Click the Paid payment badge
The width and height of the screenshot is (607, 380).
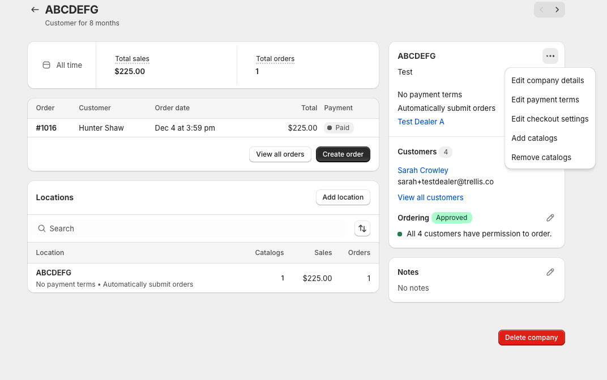[x=339, y=128]
